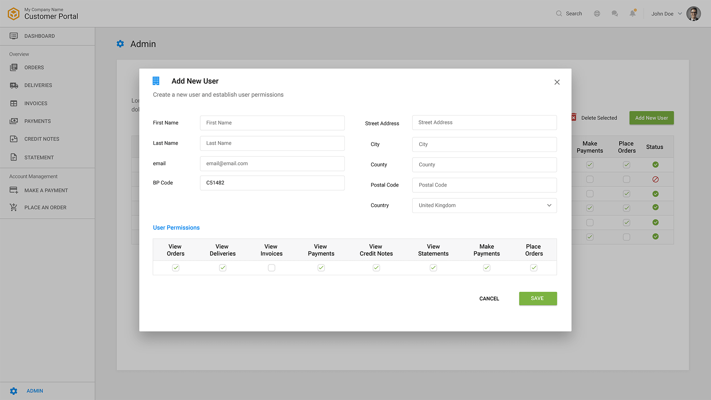711x400 pixels.
Task: Uncheck the View Orders permission
Action: click(x=175, y=268)
